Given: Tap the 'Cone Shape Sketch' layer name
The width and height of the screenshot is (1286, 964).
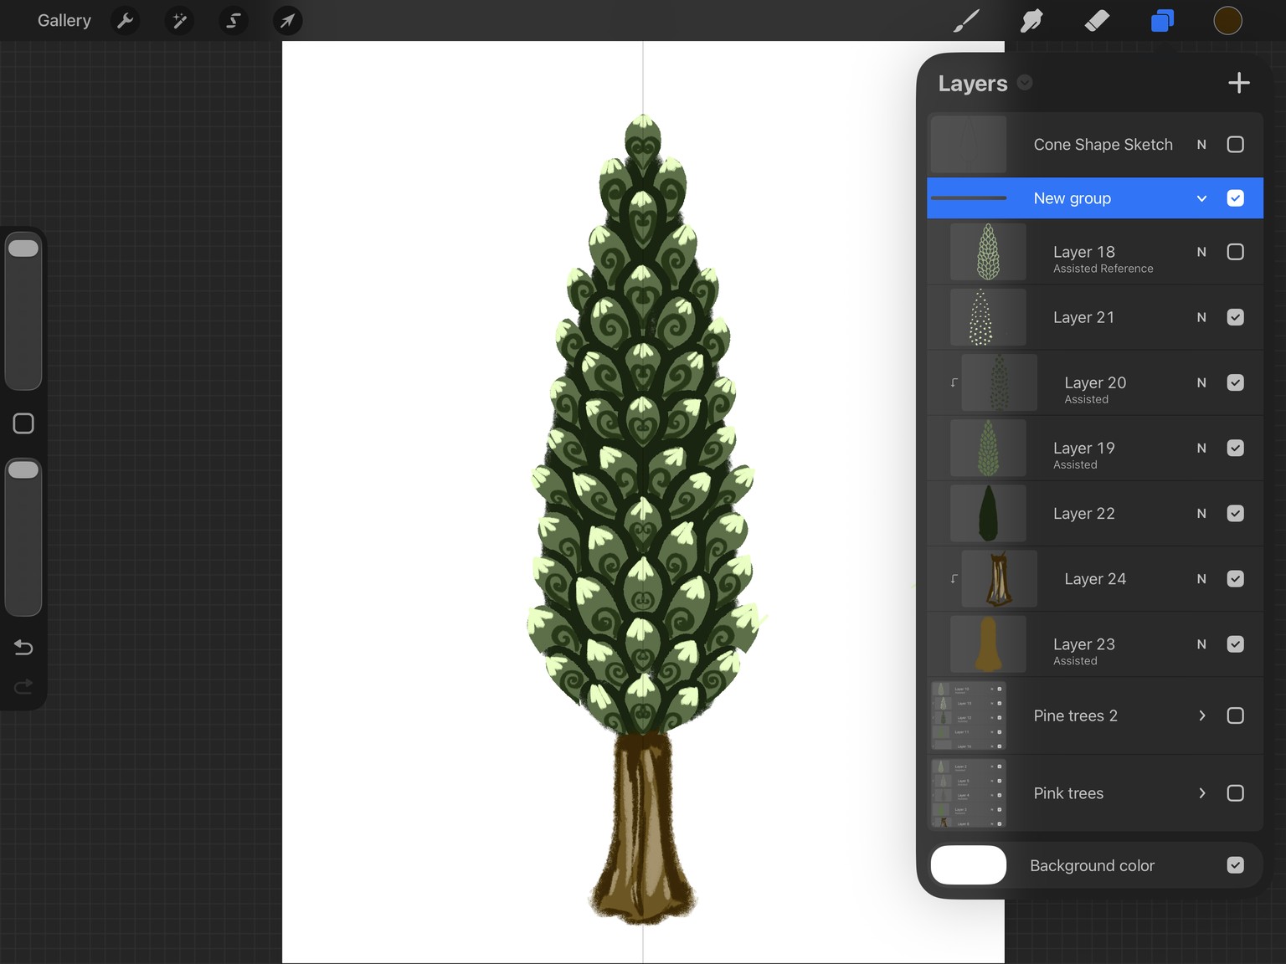Looking at the screenshot, I should pos(1103,145).
